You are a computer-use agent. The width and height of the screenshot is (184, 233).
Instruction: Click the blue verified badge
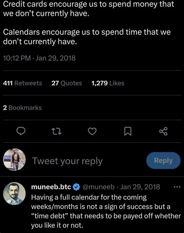[76, 187]
